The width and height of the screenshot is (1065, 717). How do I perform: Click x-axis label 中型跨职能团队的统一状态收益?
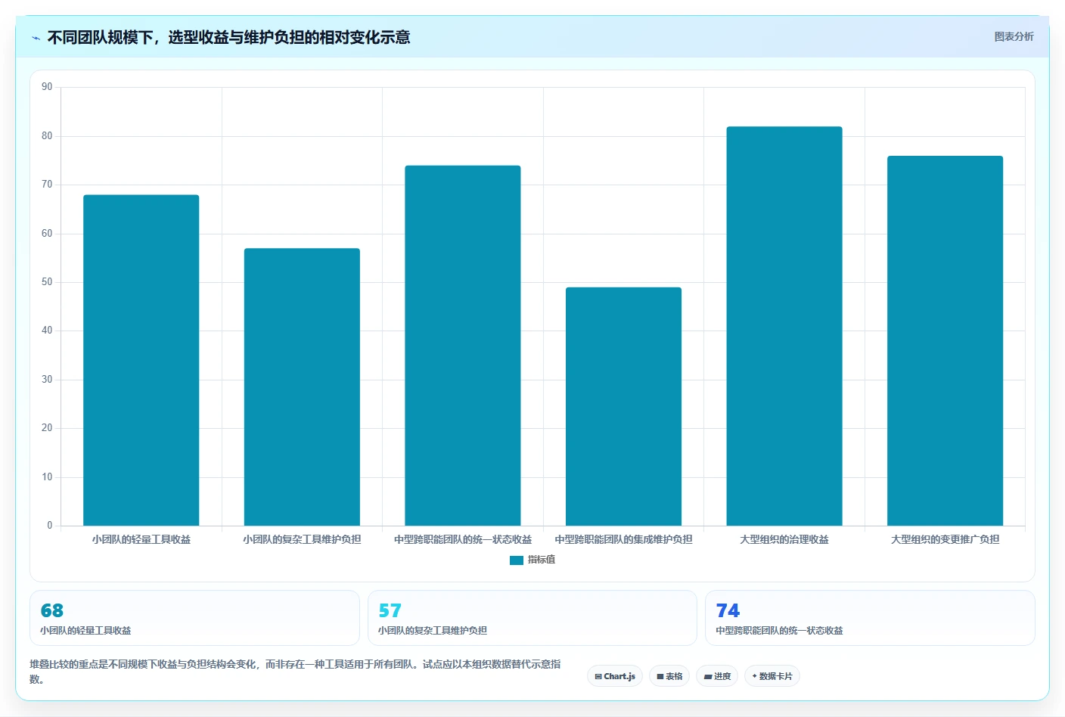click(463, 539)
